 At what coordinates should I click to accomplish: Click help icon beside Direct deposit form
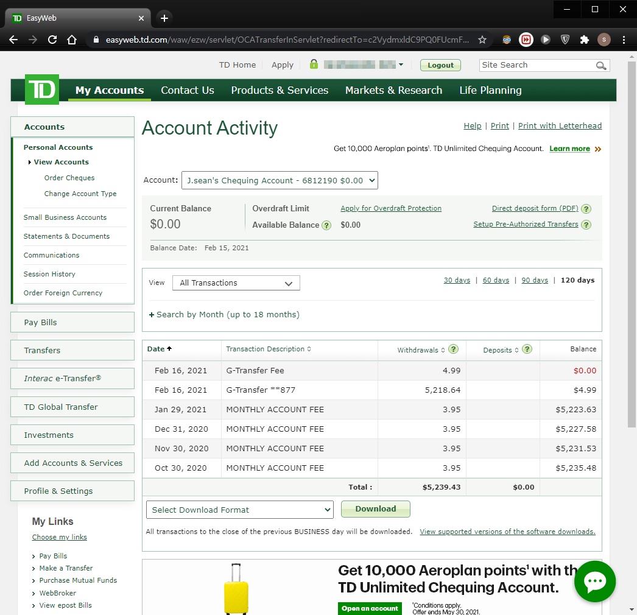tap(586, 209)
